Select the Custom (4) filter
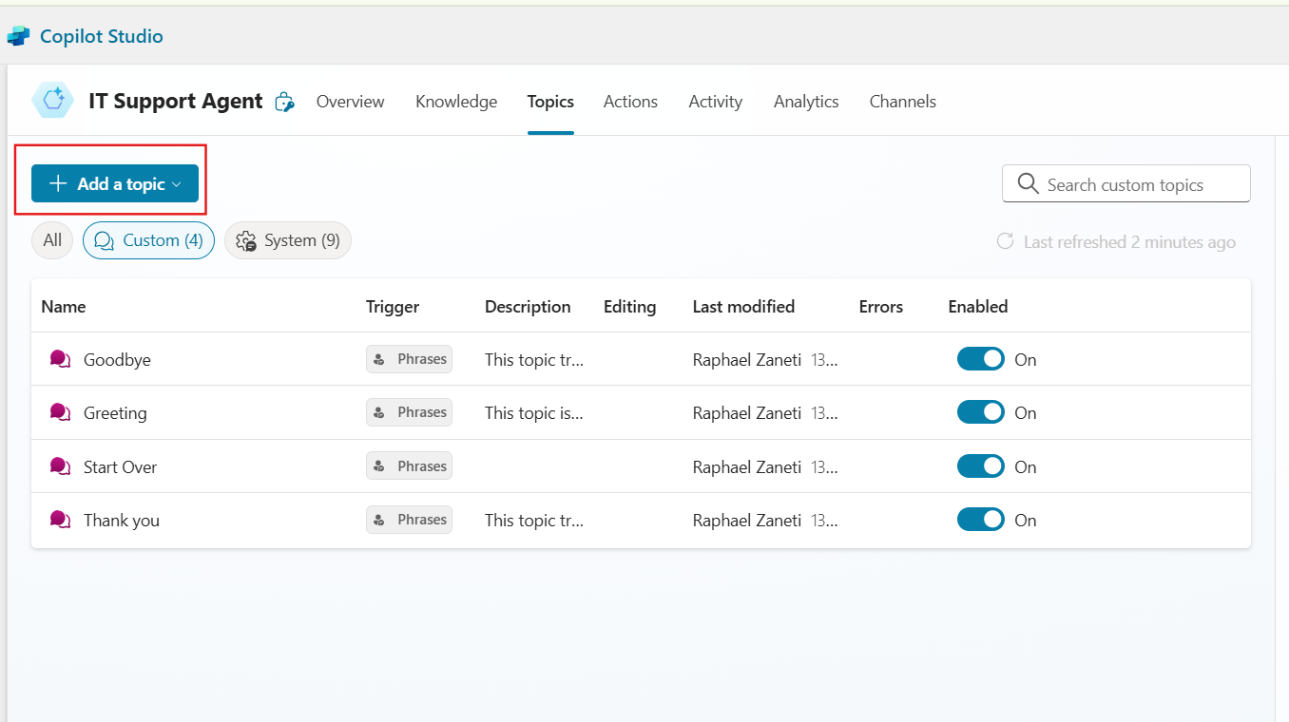This screenshot has width=1289, height=722. [149, 240]
